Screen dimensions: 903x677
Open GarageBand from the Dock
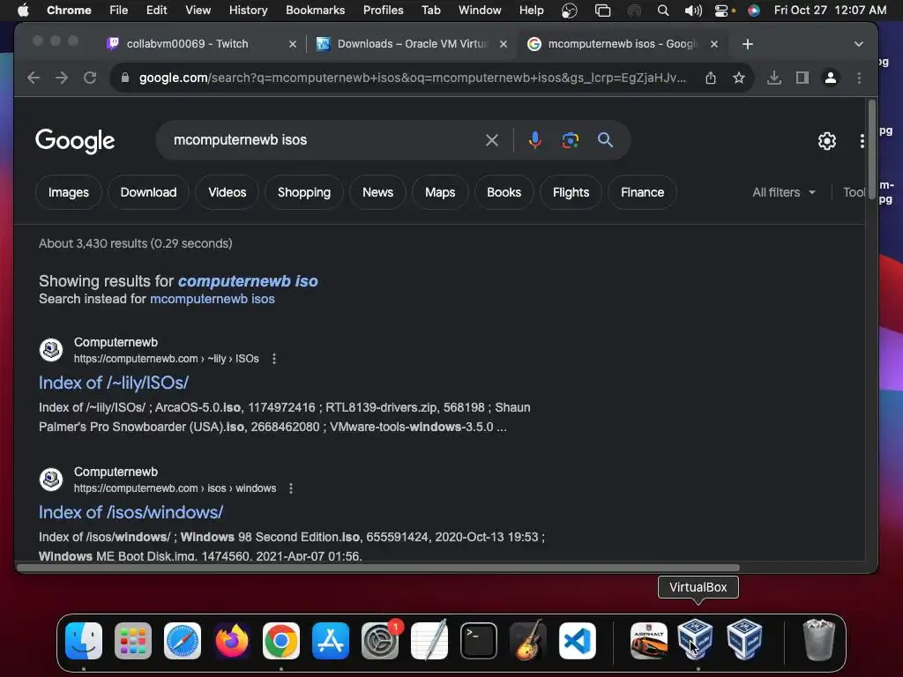[528, 641]
